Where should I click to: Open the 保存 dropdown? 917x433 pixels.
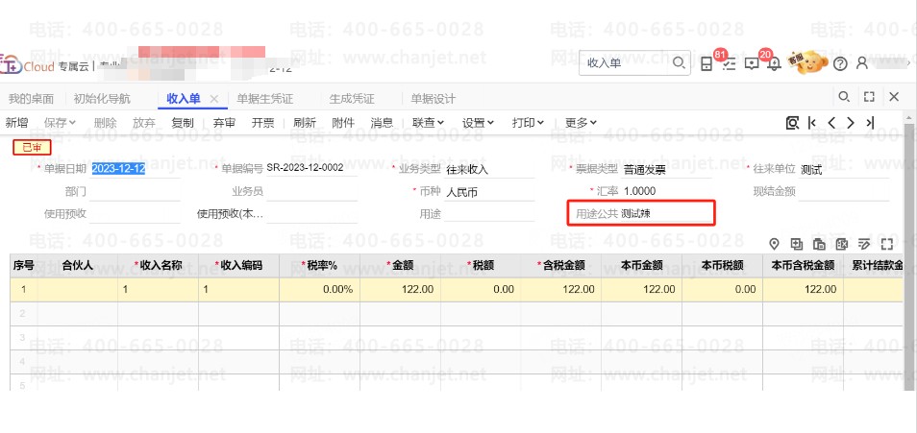[x=60, y=123]
